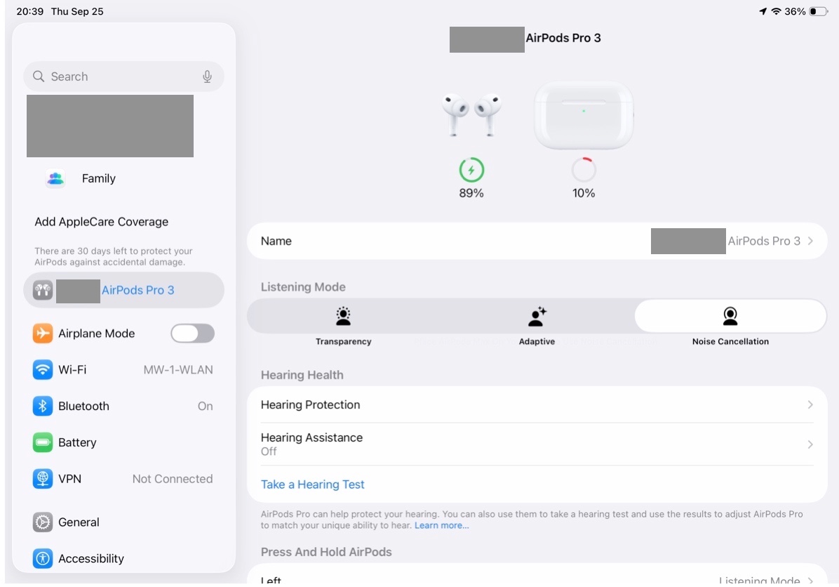Viewport: 839px width, 587px height.
Task: Tap the green Battery icon
Action: click(x=43, y=442)
